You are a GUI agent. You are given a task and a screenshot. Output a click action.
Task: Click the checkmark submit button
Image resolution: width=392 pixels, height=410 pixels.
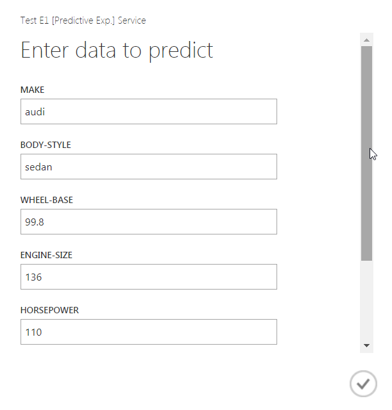(x=363, y=384)
